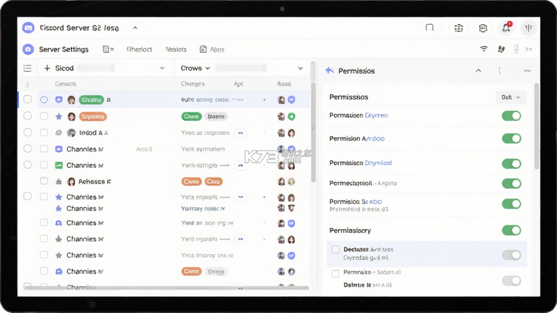This screenshot has width=557, height=313.
Task: Click the back arrow beside Permissios header
Action: [x=329, y=70]
